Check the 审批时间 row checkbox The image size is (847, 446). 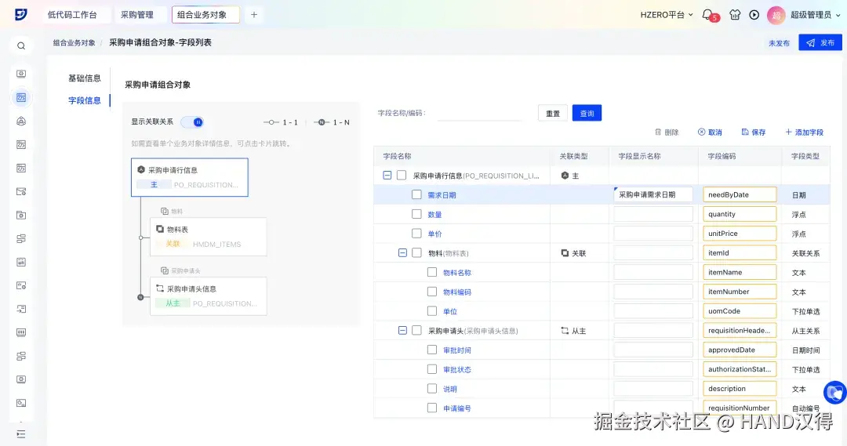point(431,350)
